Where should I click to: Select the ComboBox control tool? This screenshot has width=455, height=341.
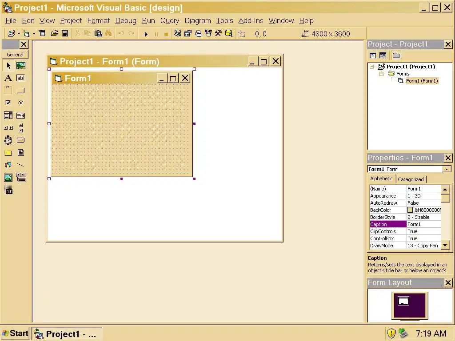8,115
